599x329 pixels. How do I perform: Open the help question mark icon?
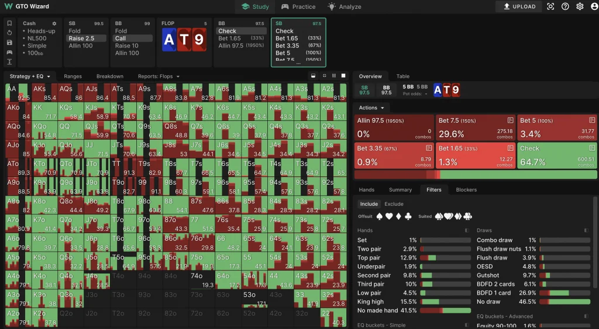click(565, 6)
